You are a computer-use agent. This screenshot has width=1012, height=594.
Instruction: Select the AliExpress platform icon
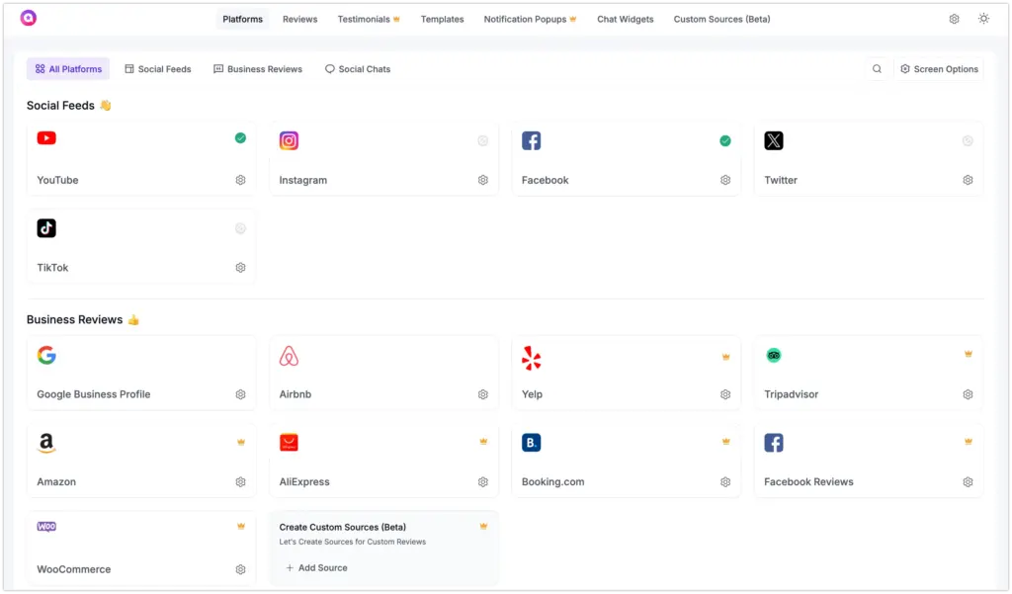[x=288, y=442]
